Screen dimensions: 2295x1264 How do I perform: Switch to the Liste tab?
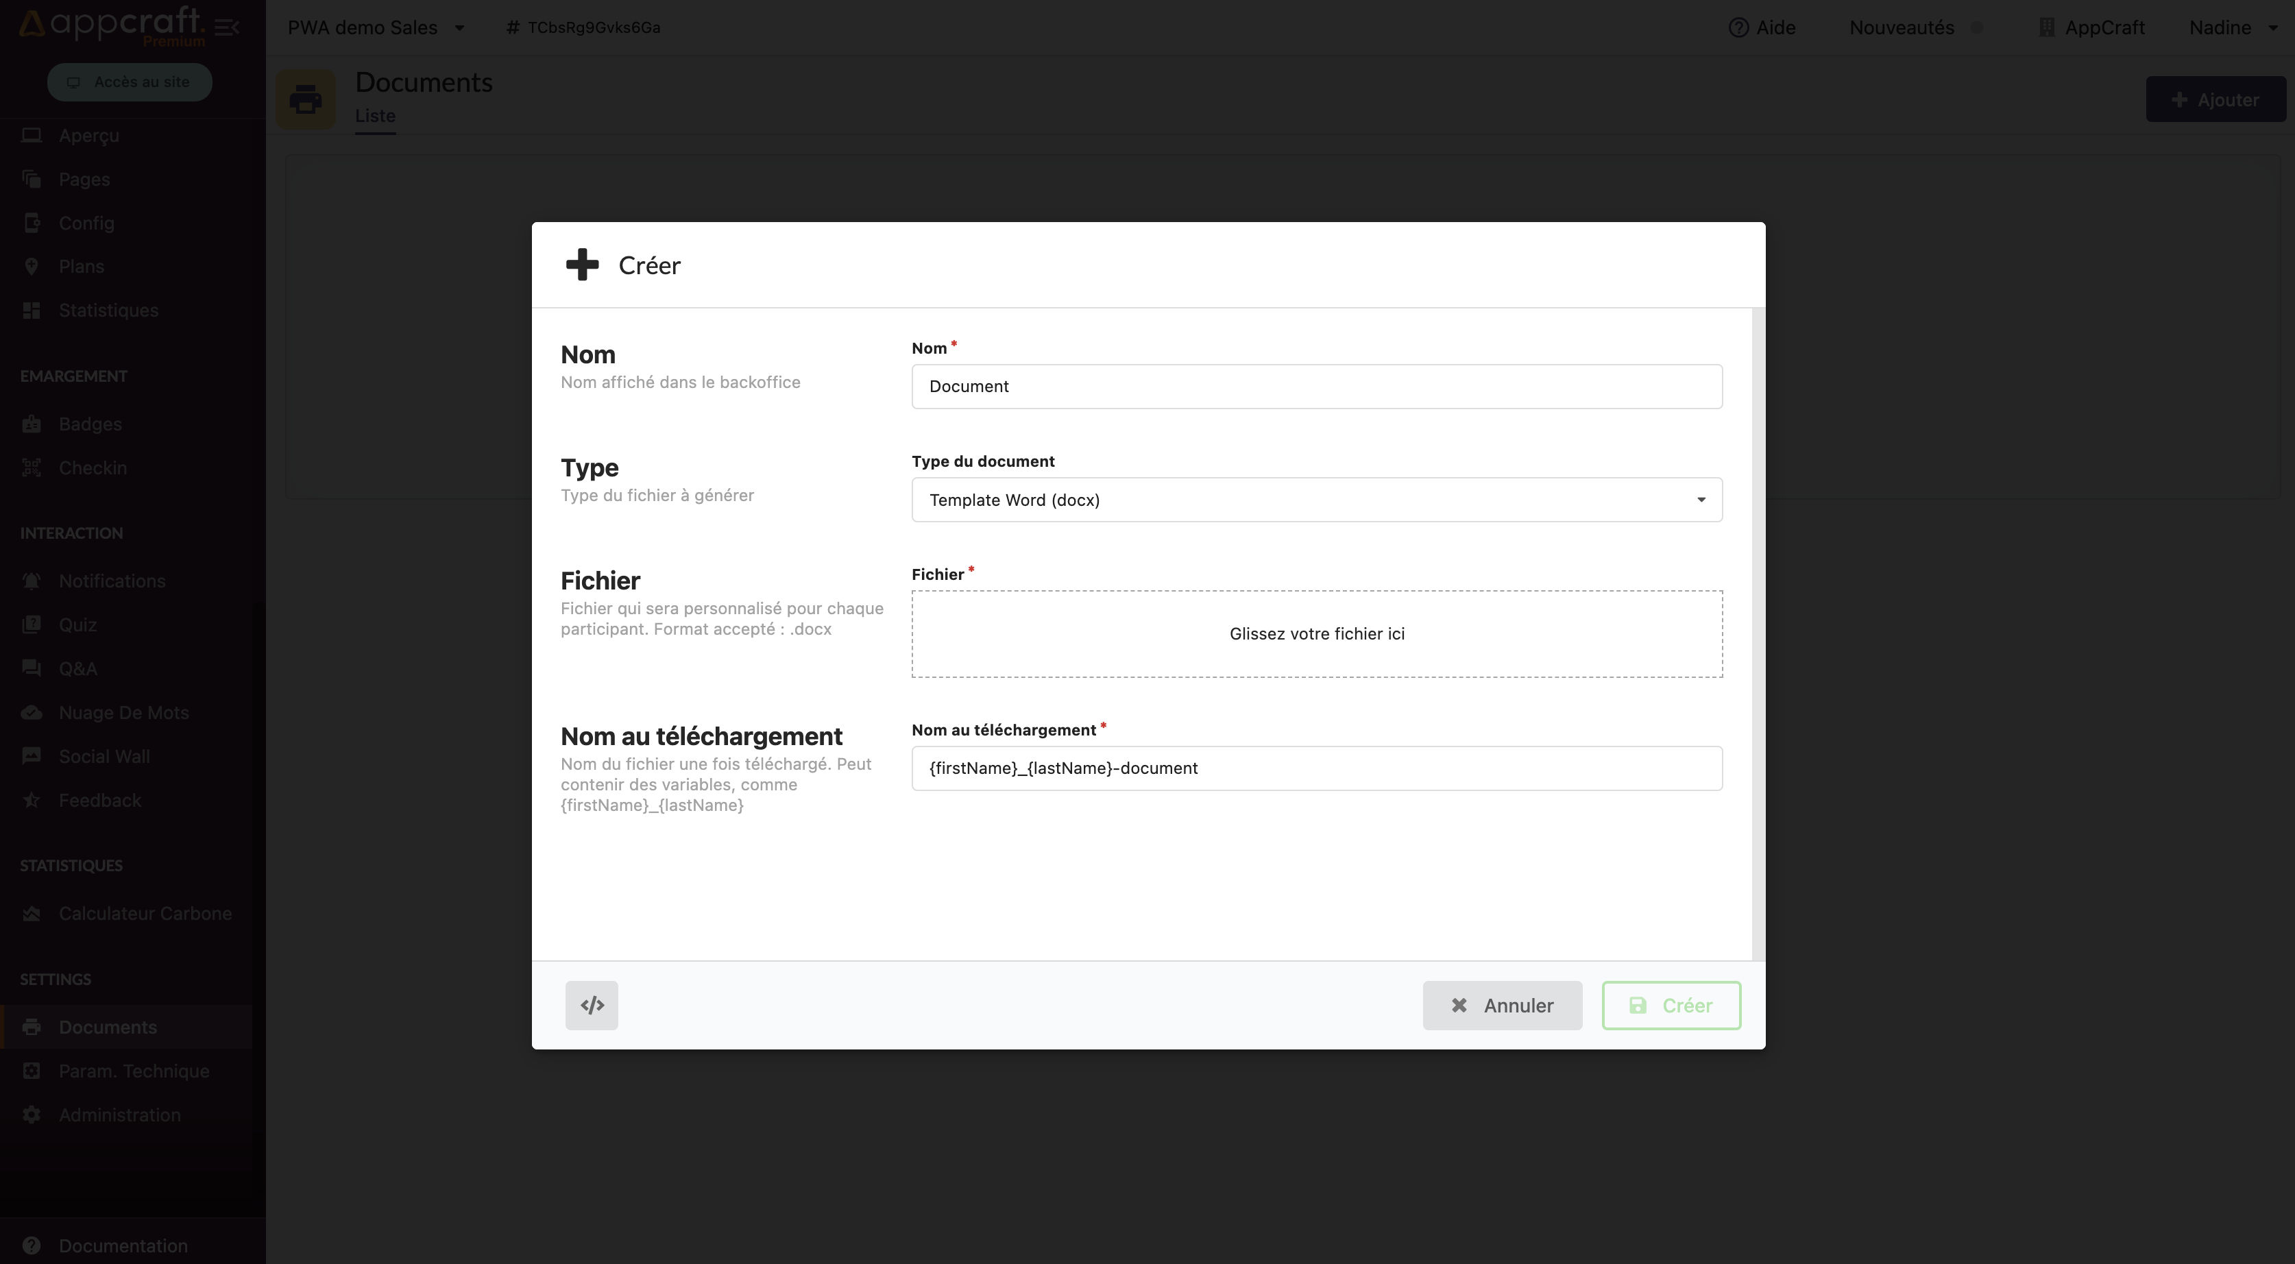tap(375, 116)
